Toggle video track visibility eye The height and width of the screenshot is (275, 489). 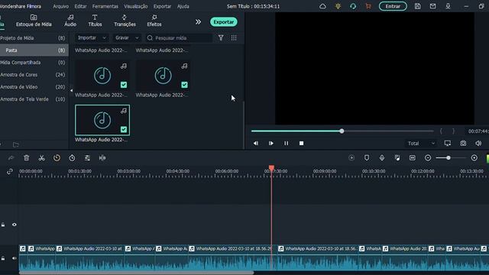click(x=15, y=225)
